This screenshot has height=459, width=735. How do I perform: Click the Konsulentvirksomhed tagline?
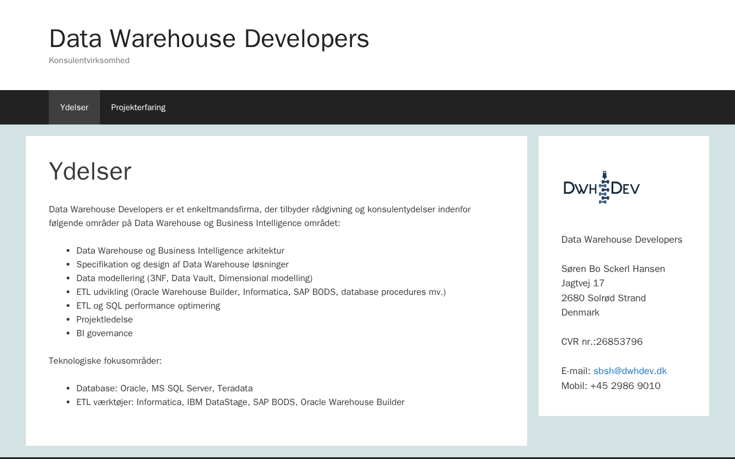[89, 60]
